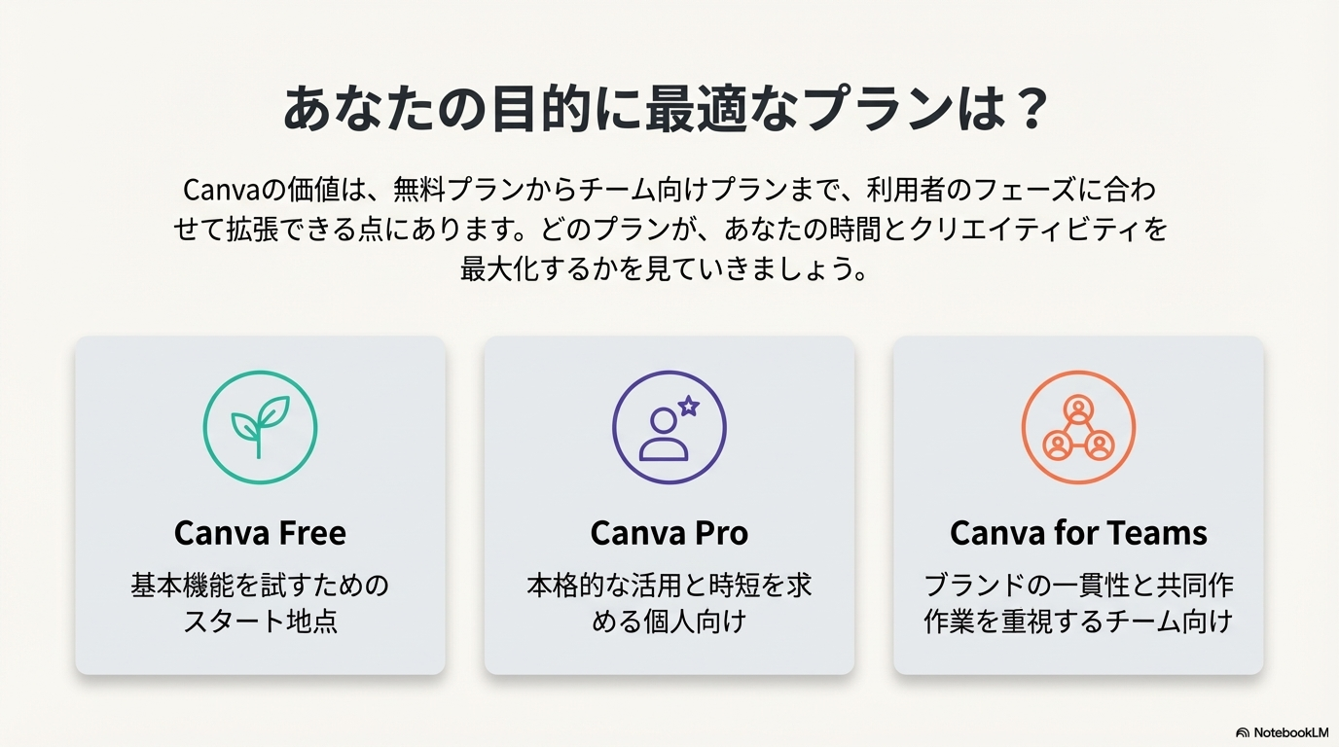Viewport: 1339px width, 747px height.
Task: Click the description 基本機能を試すためのスタート地点
Action: 260,603
